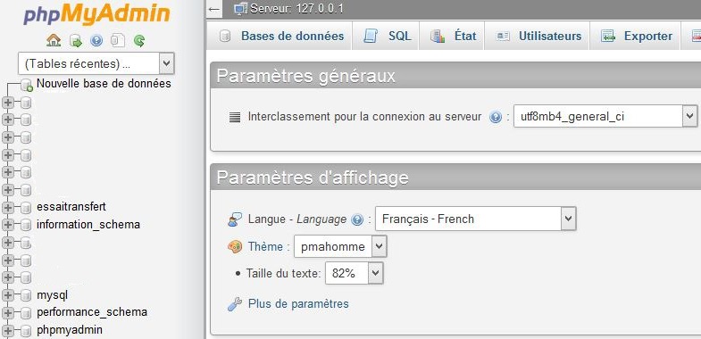Screen dimensions: 701x339
Task: Expand the phpmyadmin database node
Action: coord(8,330)
